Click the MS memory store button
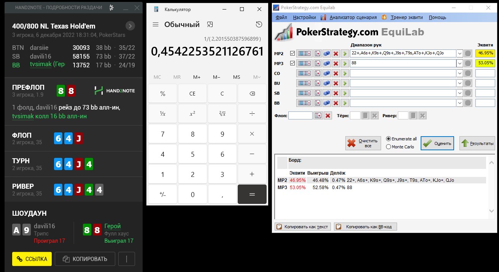499x272 pixels. (x=237, y=77)
